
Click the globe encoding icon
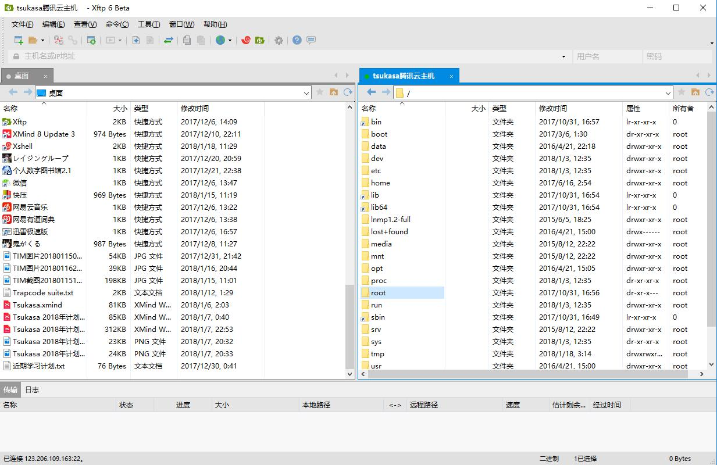point(220,40)
